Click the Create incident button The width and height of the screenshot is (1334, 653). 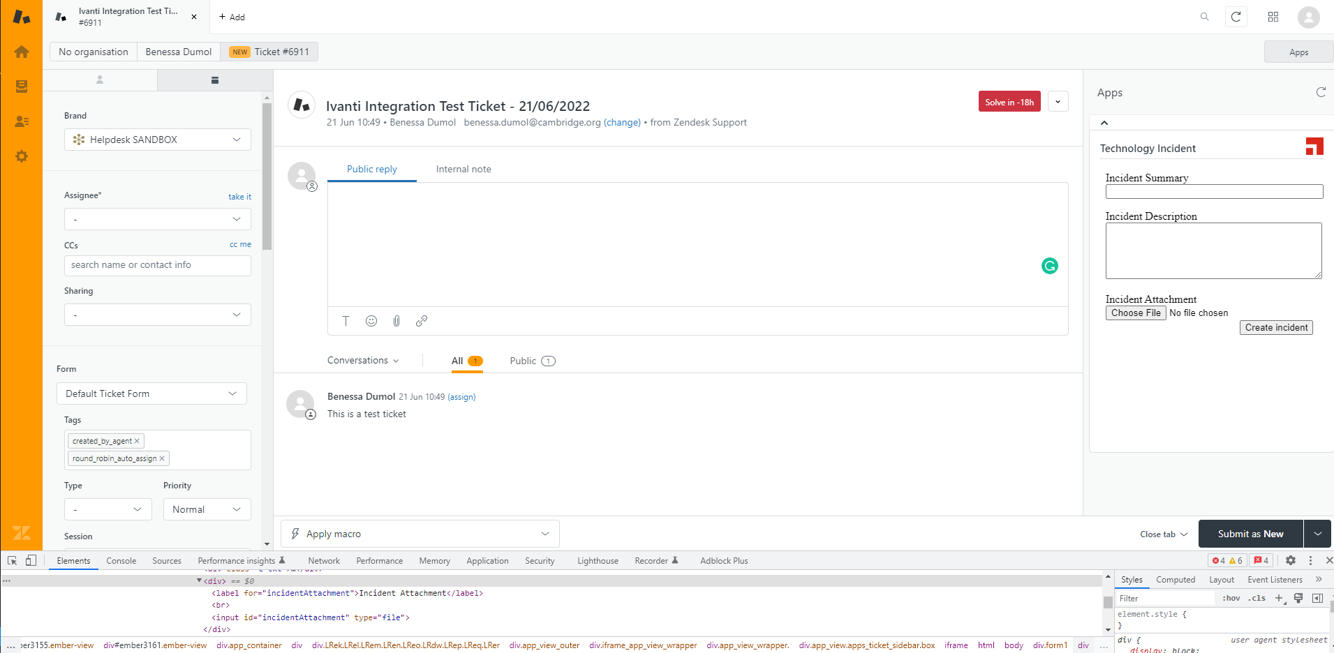point(1276,327)
